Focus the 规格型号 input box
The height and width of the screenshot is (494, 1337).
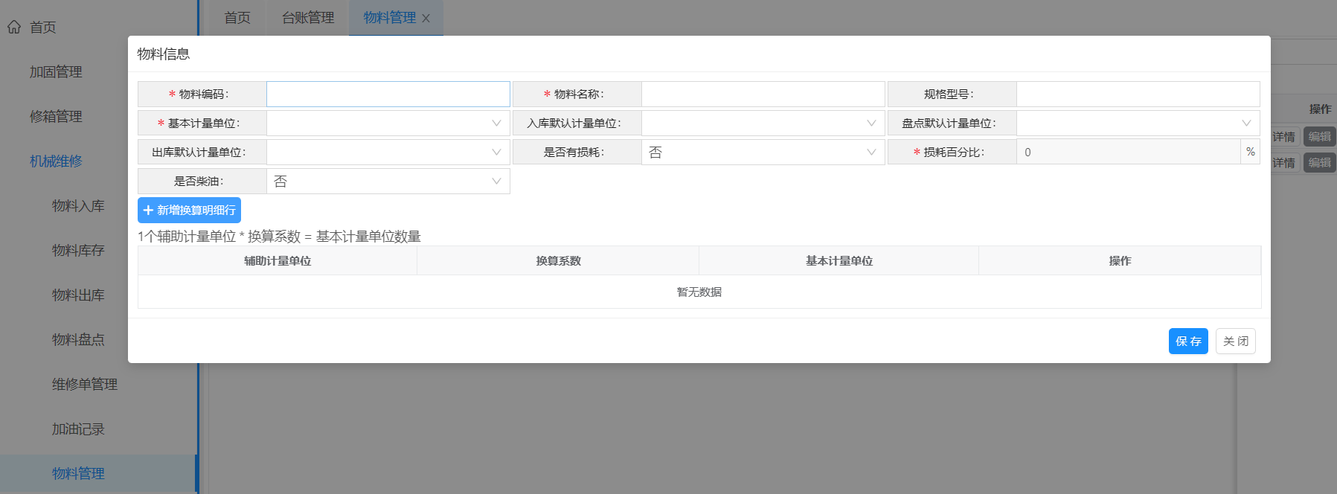(1138, 94)
